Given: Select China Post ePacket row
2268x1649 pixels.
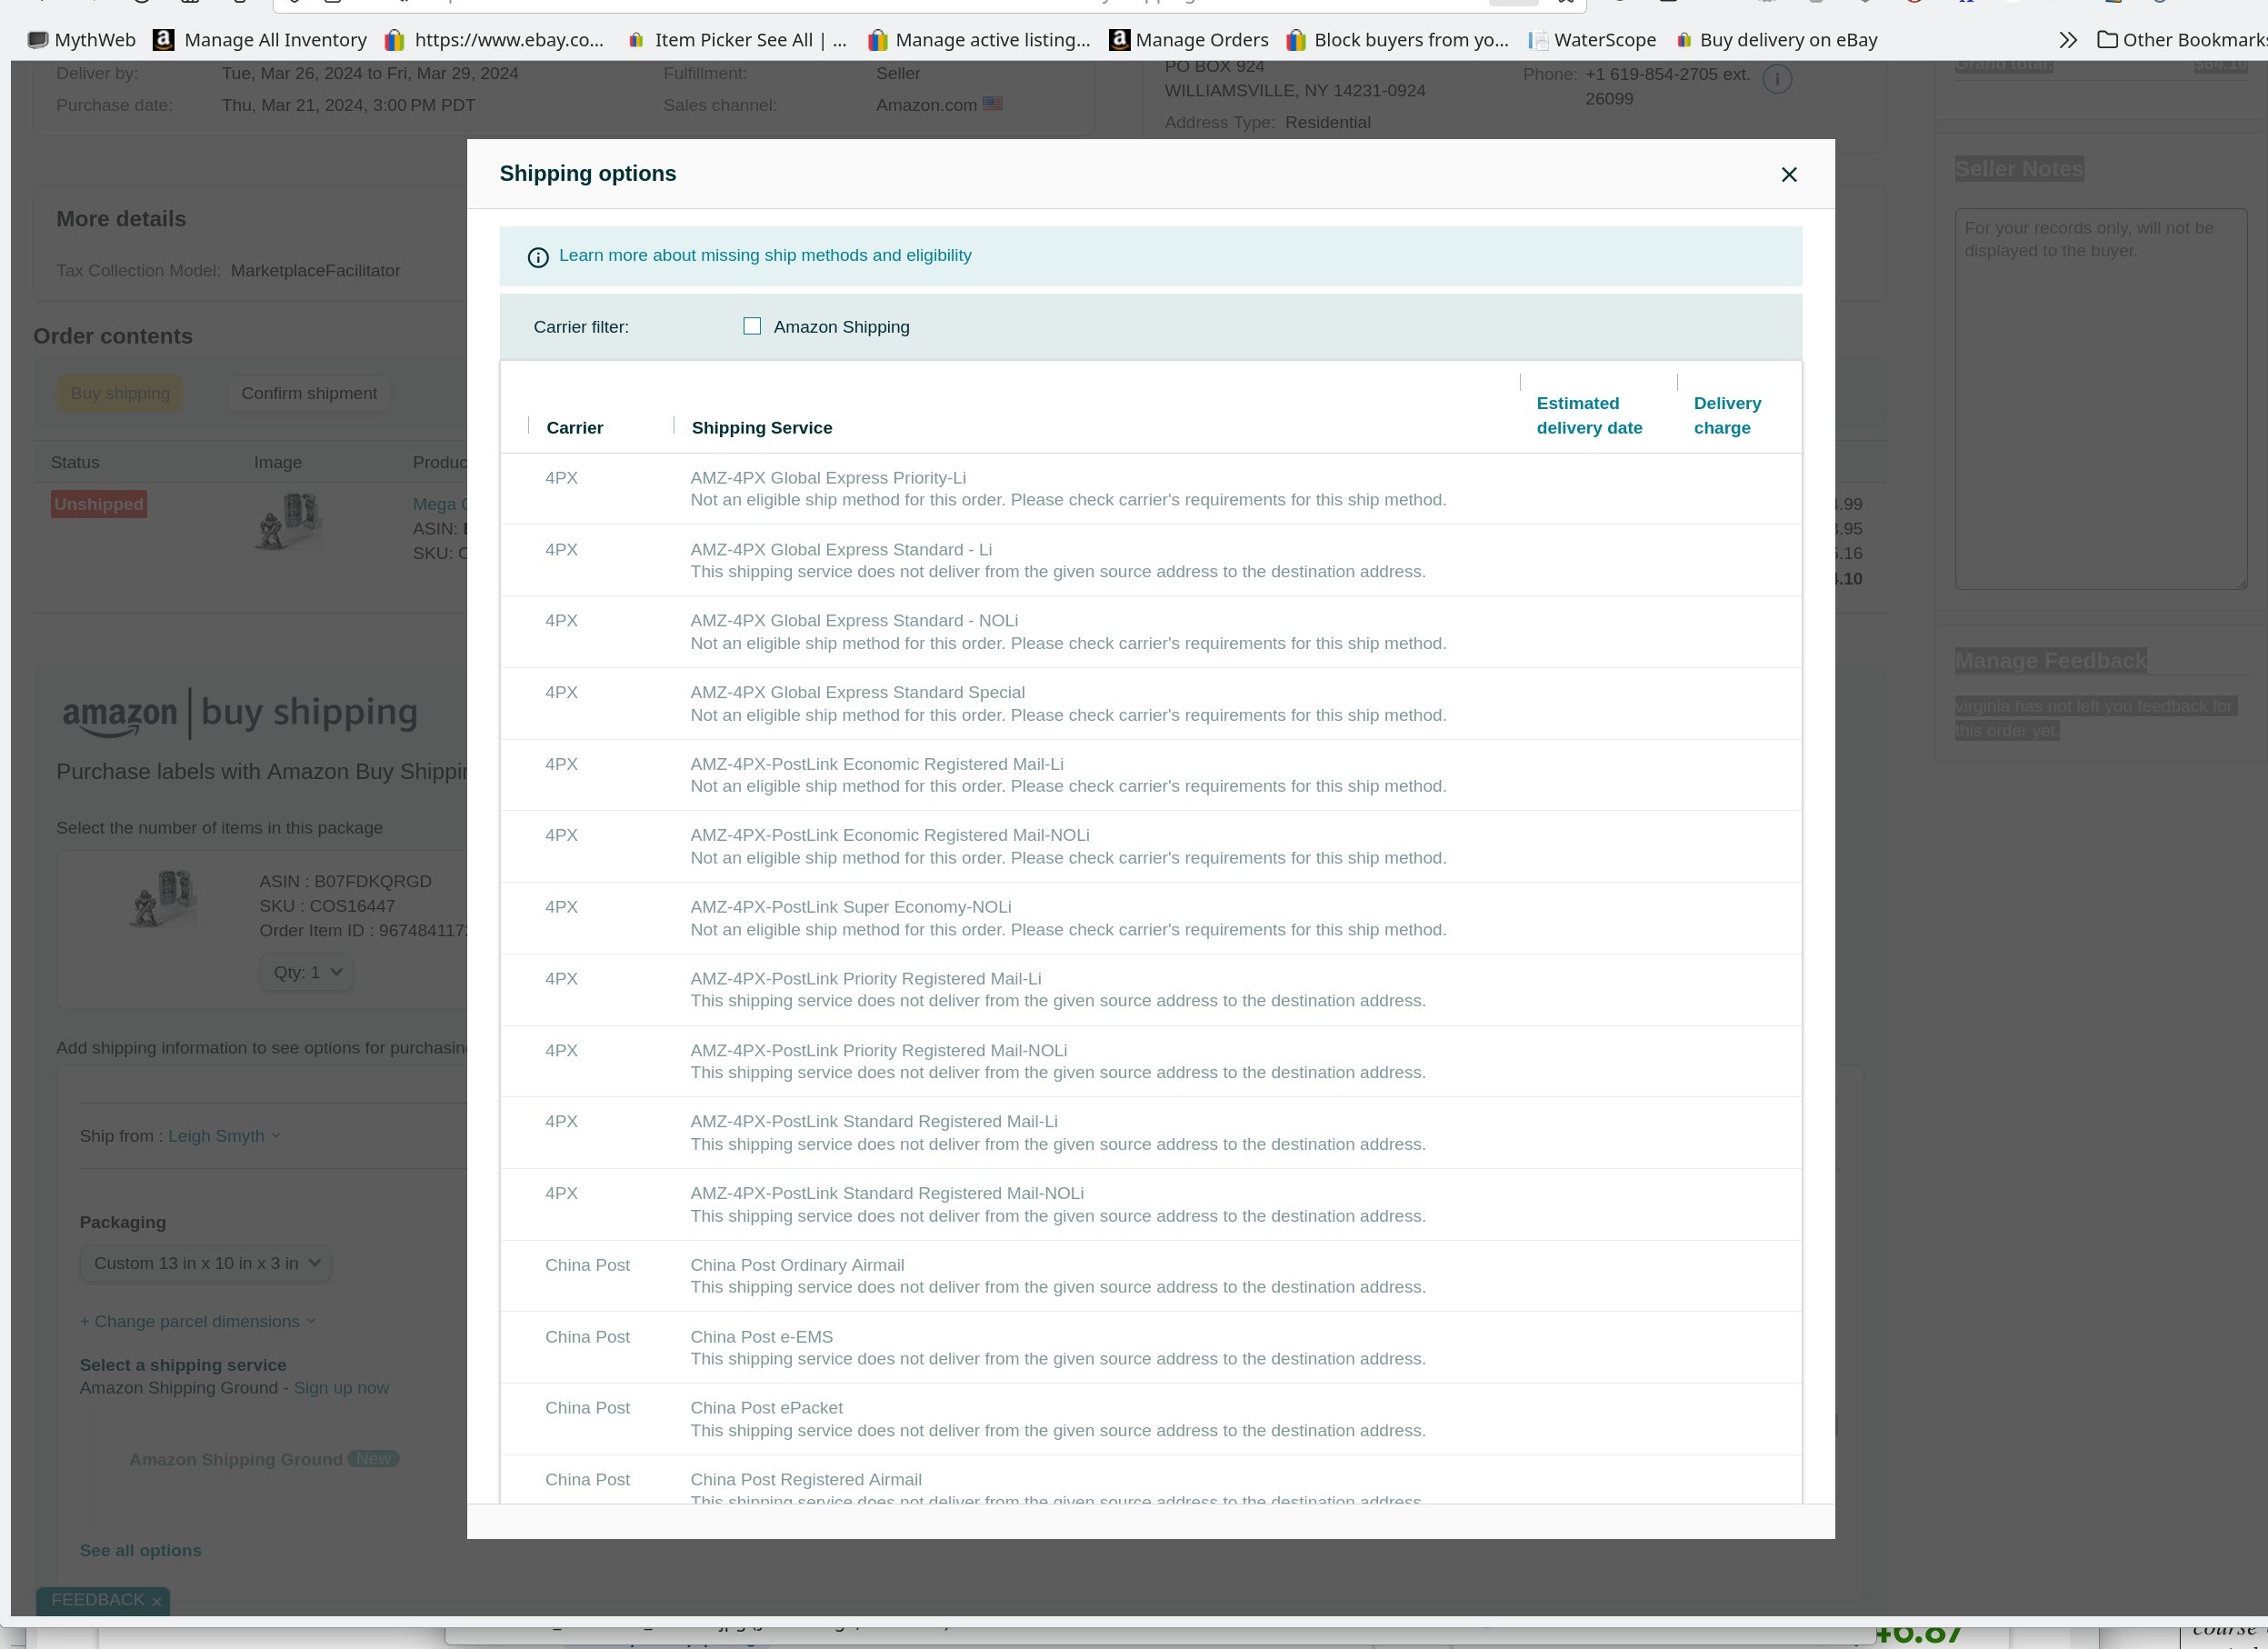Looking at the screenshot, I should 1150,1419.
